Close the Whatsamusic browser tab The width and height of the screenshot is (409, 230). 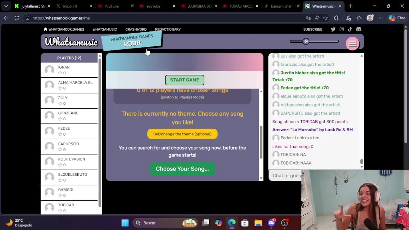pyautogui.click(x=340, y=6)
